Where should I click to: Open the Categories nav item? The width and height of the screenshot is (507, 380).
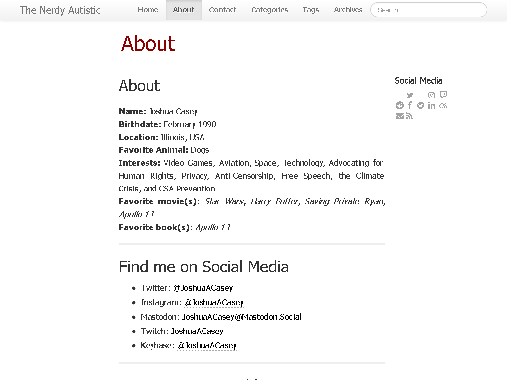tap(269, 10)
